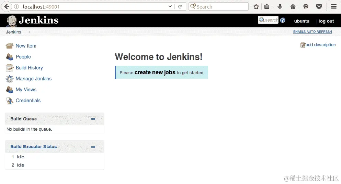Open the Build History link
341x184 pixels.
29,68
